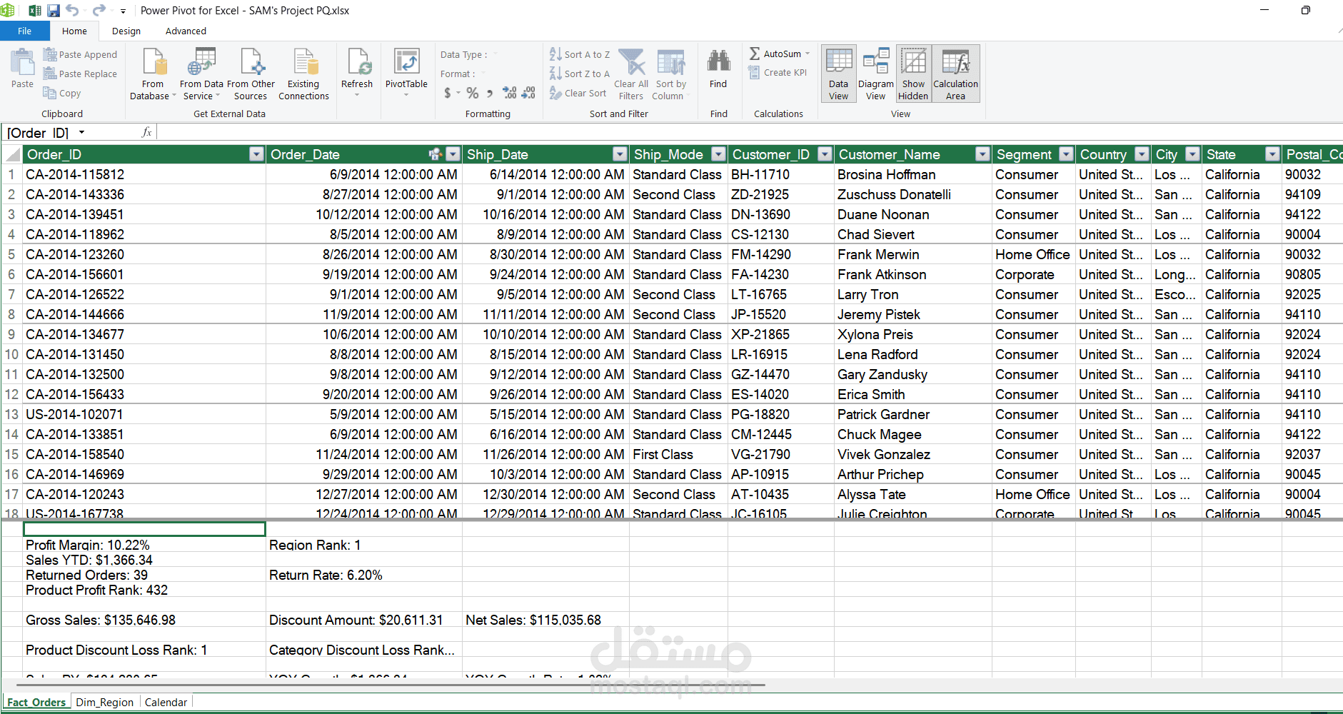Clear All Filters icon
This screenshot has width=1343, height=714.
pyautogui.click(x=632, y=74)
